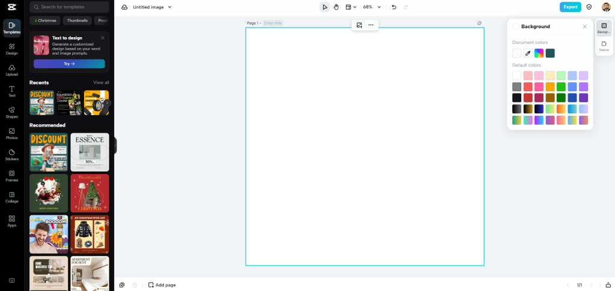Expand the zoom level 68% dropdown

click(372, 7)
